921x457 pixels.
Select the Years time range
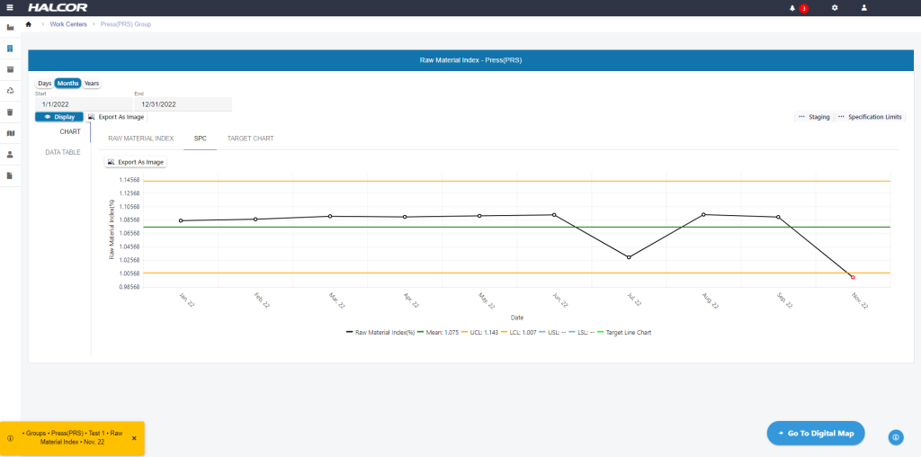tap(92, 83)
